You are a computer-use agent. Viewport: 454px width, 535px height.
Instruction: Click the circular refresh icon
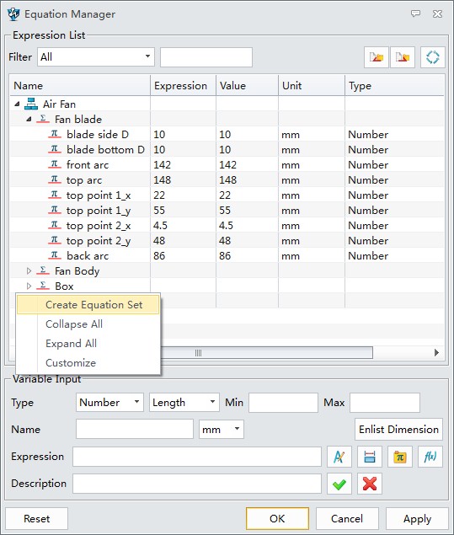point(432,57)
